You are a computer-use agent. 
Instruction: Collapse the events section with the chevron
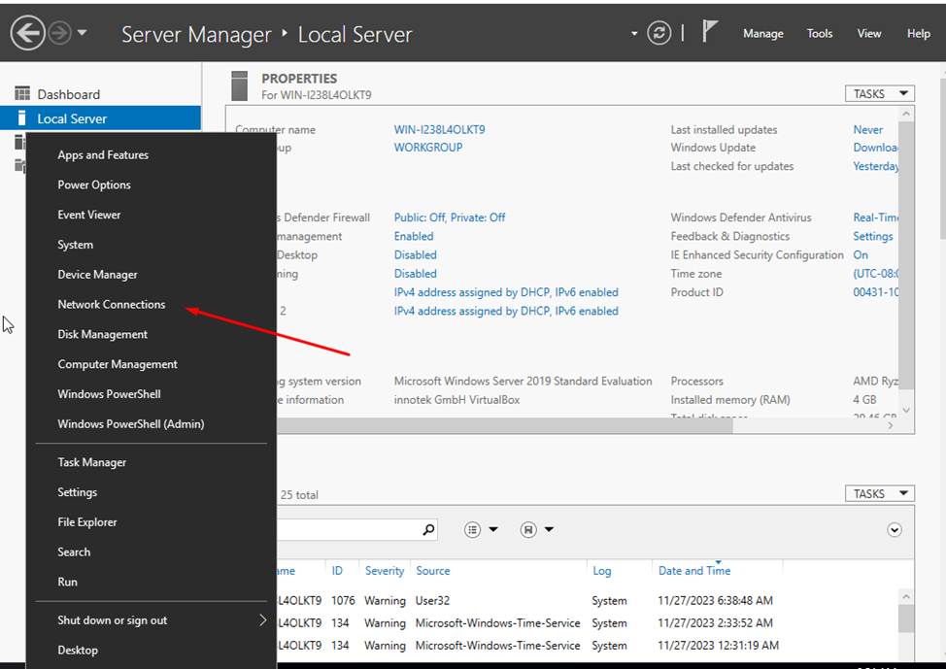pos(895,529)
